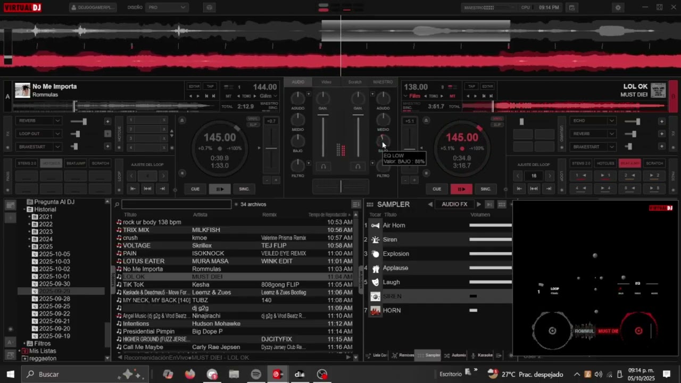Screen dimensions: 681x383
Task: Open Spotify from the taskbar
Action: pyautogui.click(x=256, y=374)
